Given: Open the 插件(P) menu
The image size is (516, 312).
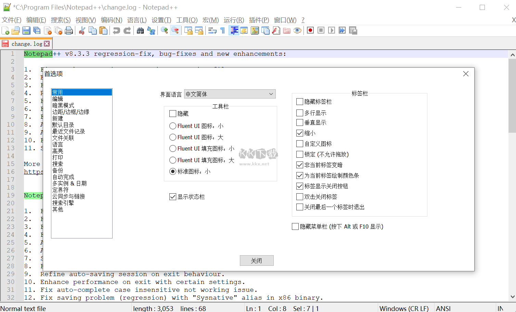Looking at the screenshot, I should point(259,20).
